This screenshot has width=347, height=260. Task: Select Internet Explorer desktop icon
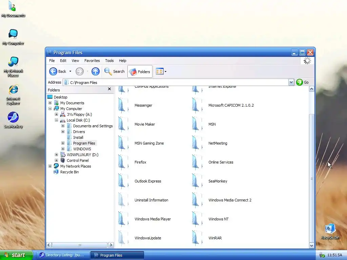tap(13, 89)
